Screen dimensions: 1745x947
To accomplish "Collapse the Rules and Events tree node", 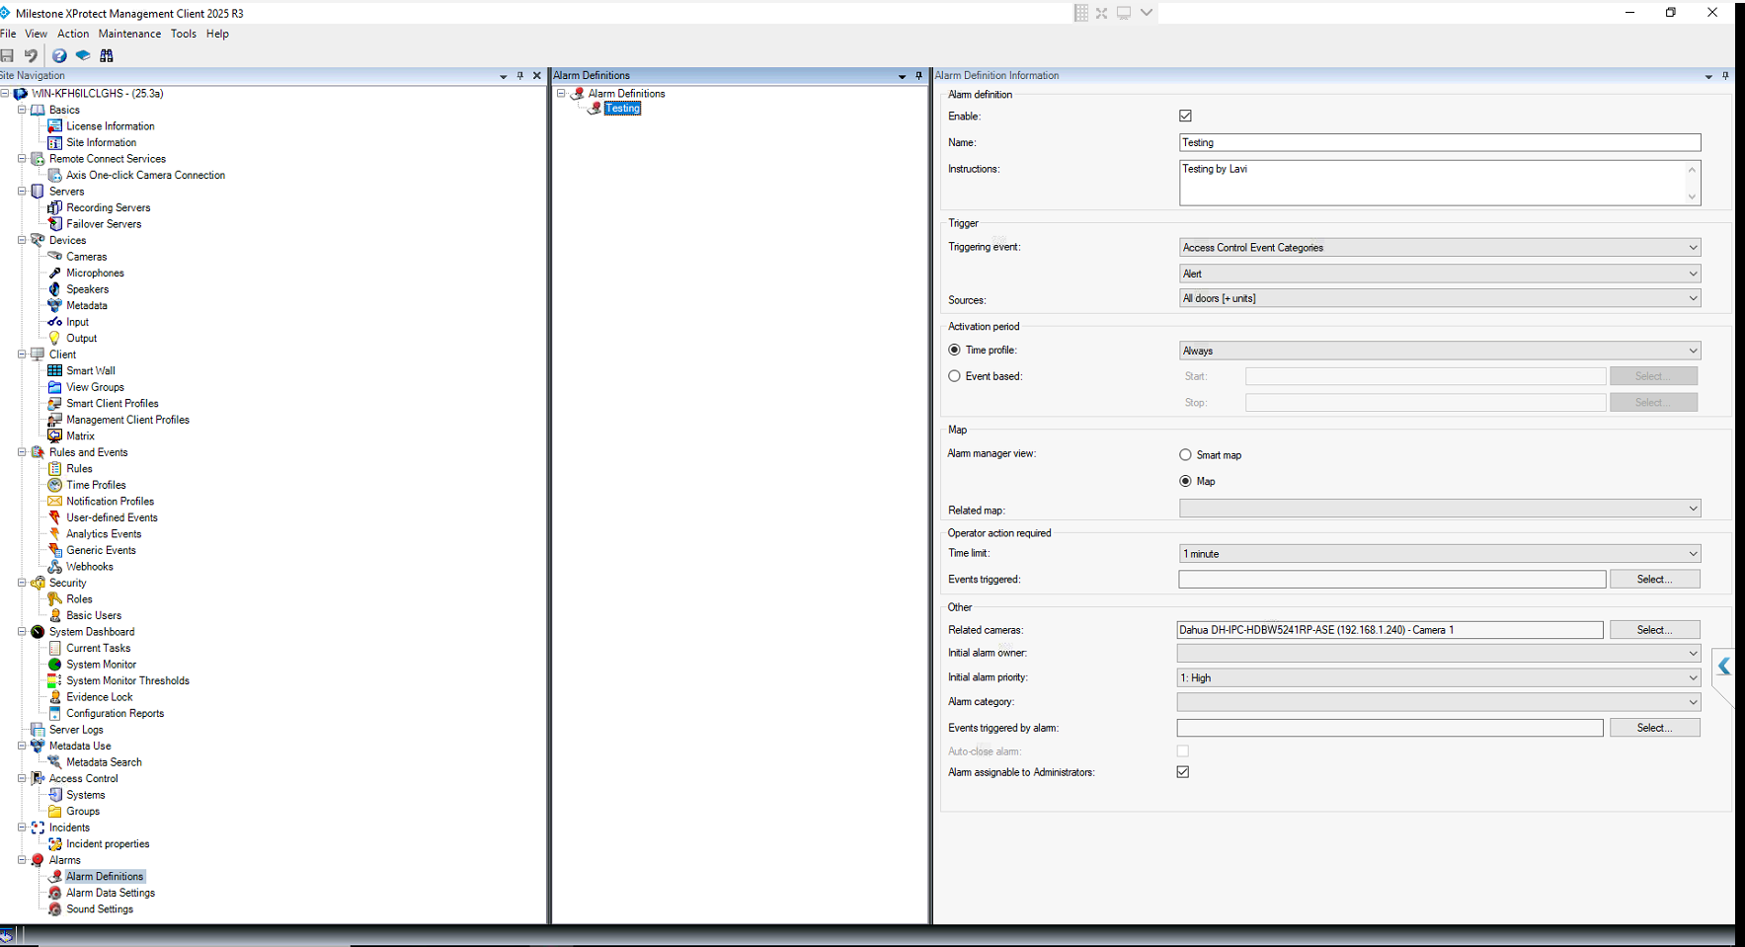I will click(x=22, y=452).
